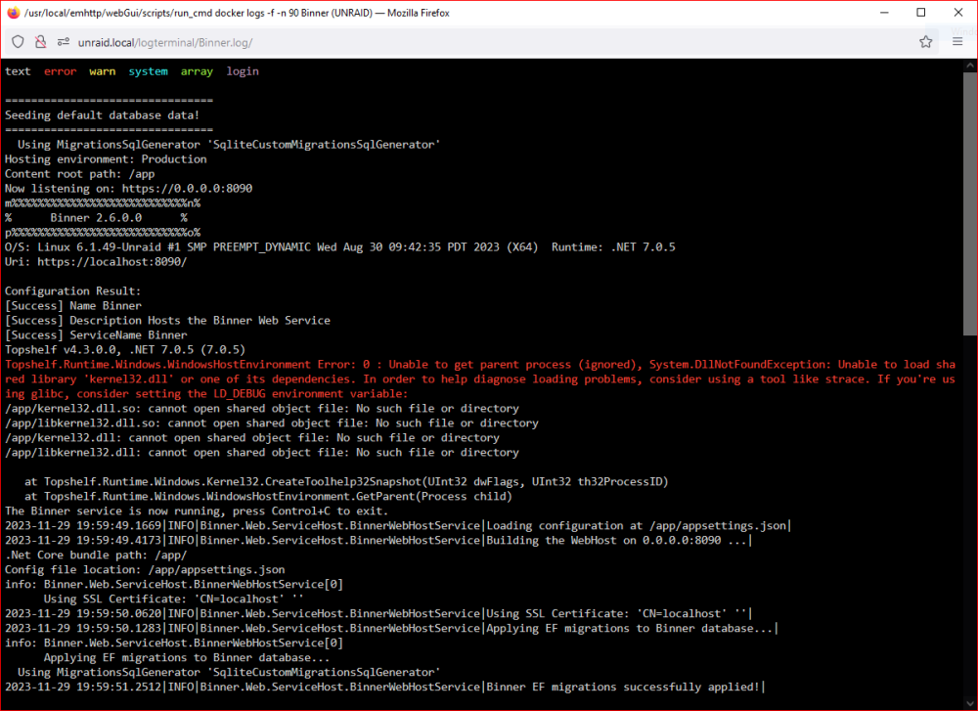This screenshot has height=711, width=978.
Task: Click '[Success] Name Binner' line
Action: 73,305
